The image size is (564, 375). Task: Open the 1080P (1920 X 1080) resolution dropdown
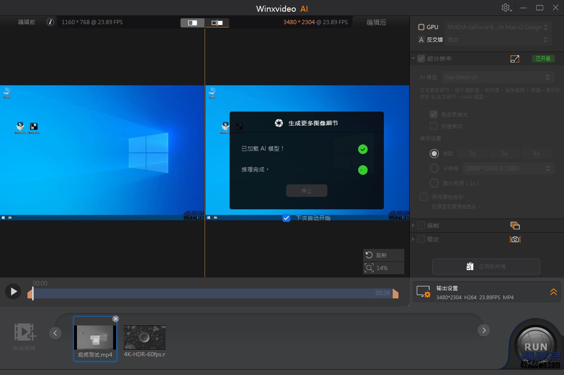[x=508, y=168]
